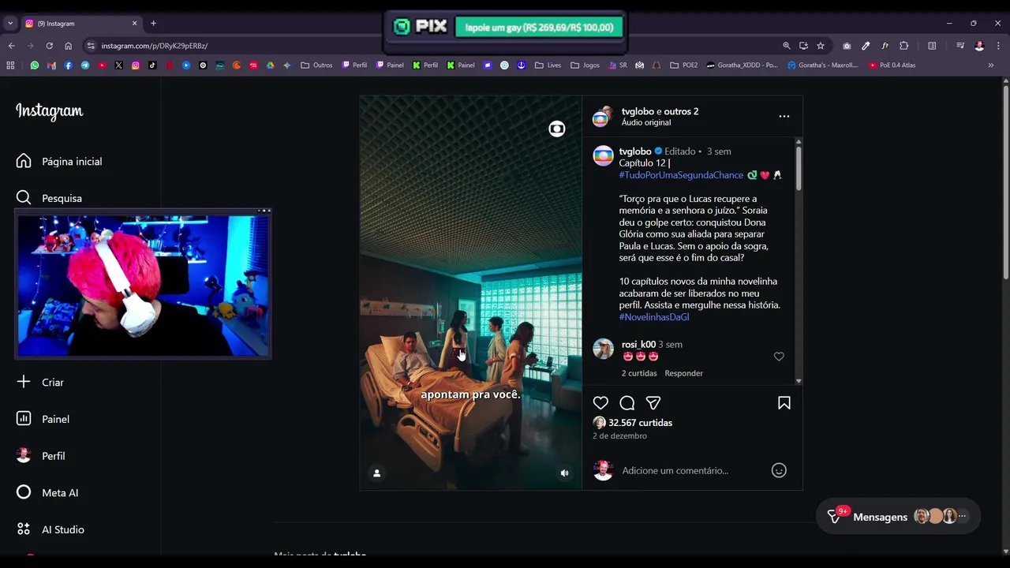Mute or unmute the video audio
This screenshot has height=568, width=1010.
coord(564,473)
